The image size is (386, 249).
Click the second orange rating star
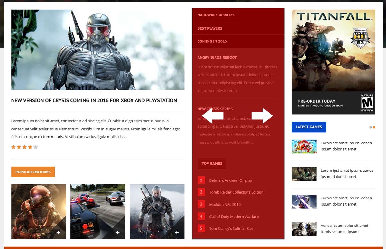click(19, 147)
